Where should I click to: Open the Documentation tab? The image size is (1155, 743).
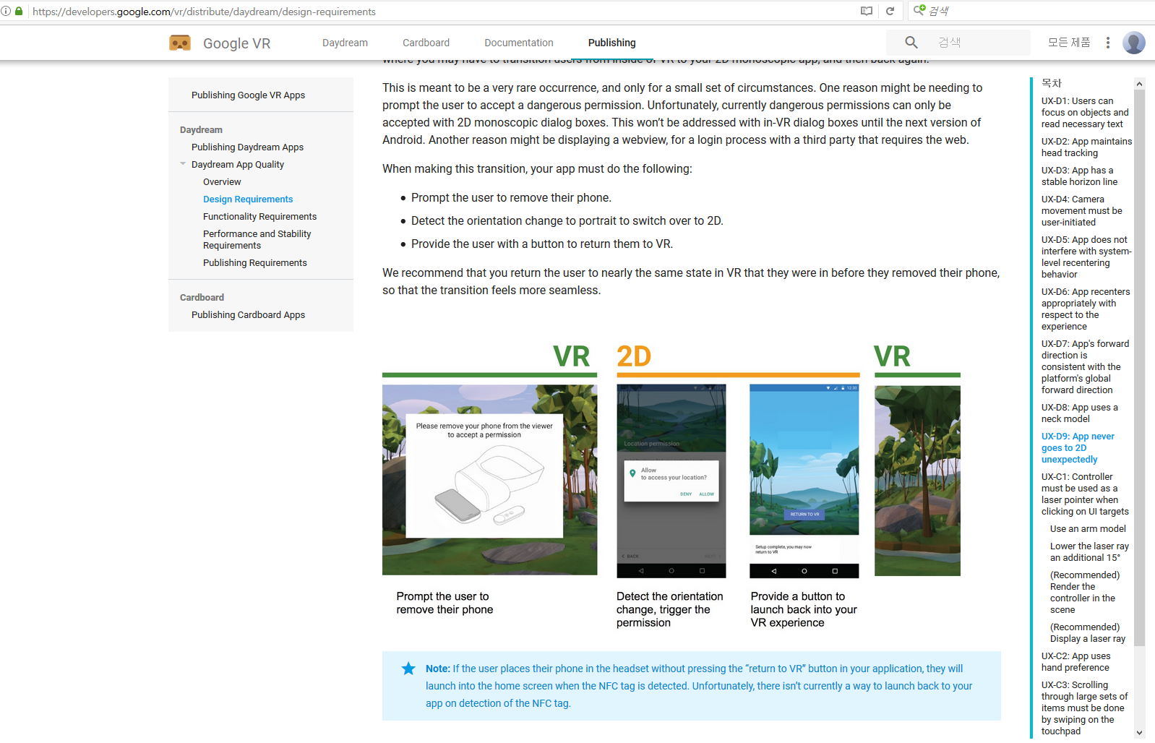coord(519,43)
